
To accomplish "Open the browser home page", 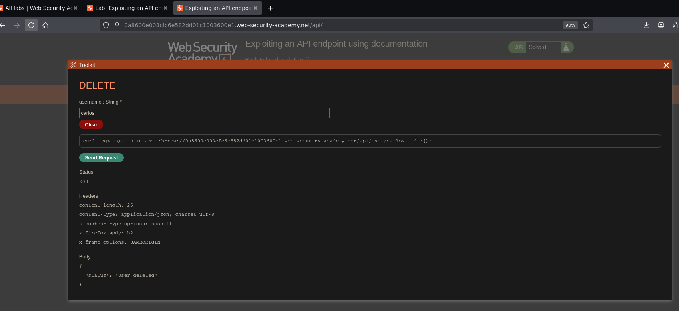I will (x=46, y=25).
